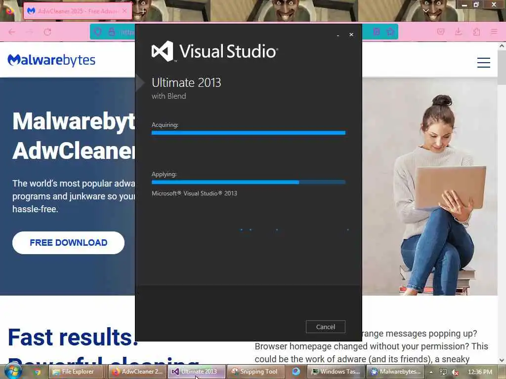Click the page scrollbar up arrow

(x=502, y=46)
